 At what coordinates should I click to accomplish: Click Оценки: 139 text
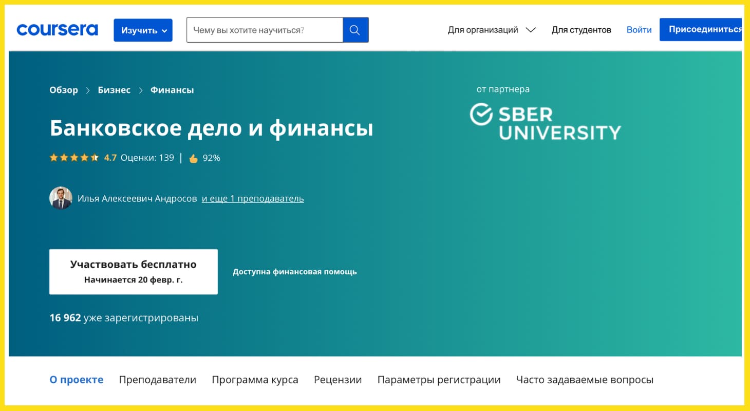click(x=147, y=158)
